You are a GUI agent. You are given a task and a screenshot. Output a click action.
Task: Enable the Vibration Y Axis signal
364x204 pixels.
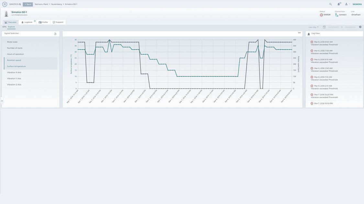[31, 78]
